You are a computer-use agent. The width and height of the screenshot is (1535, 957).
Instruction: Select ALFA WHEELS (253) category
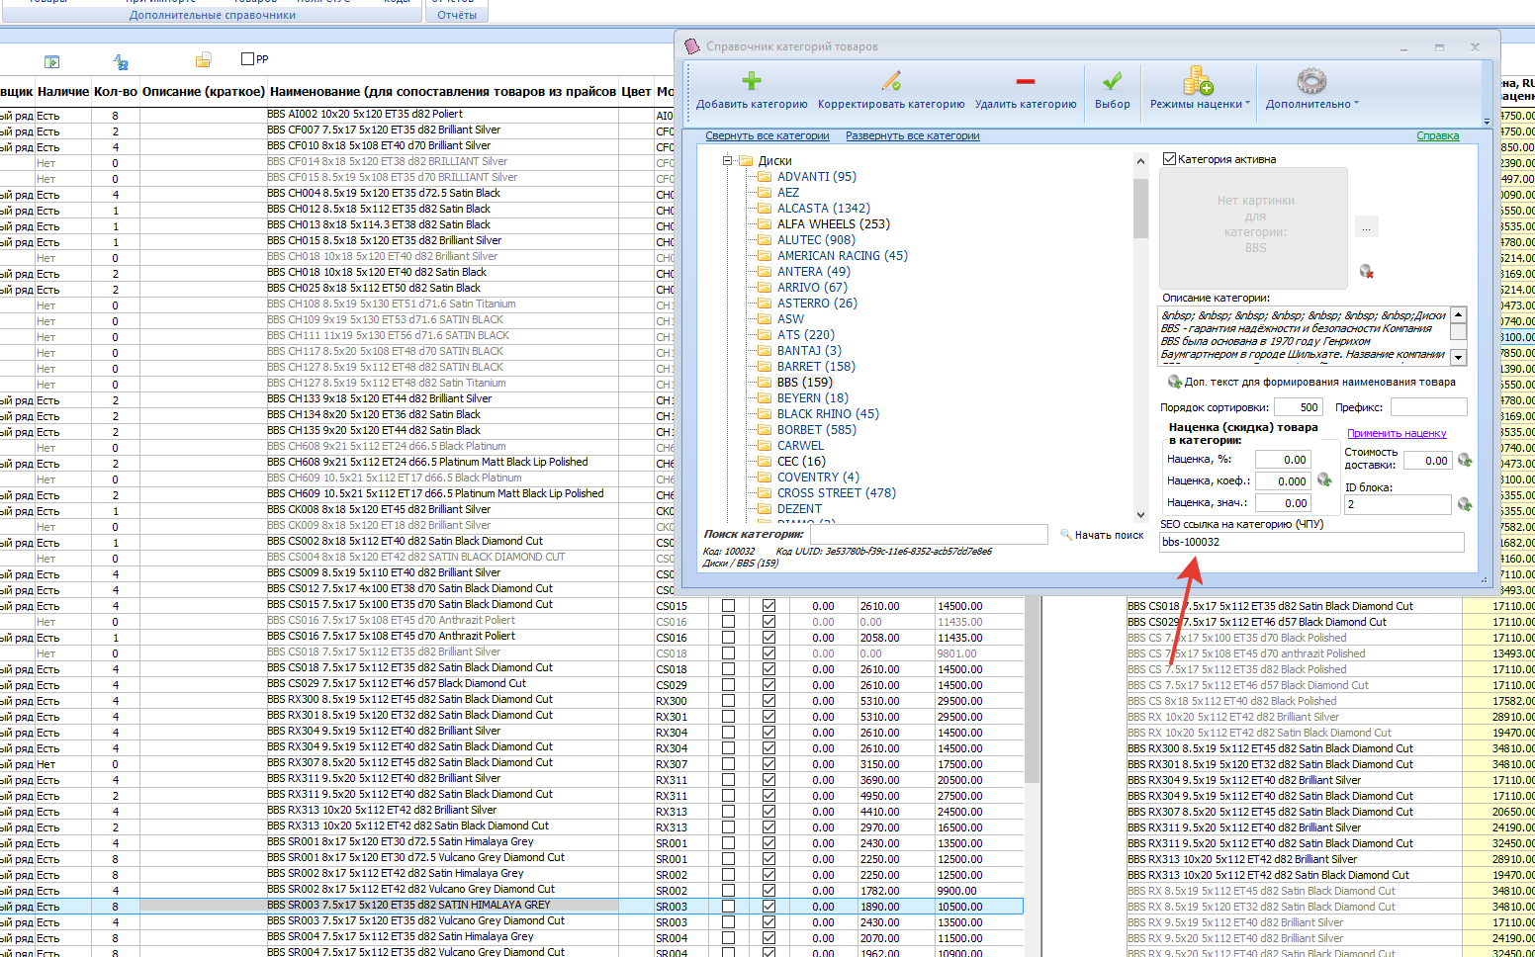coord(834,224)
